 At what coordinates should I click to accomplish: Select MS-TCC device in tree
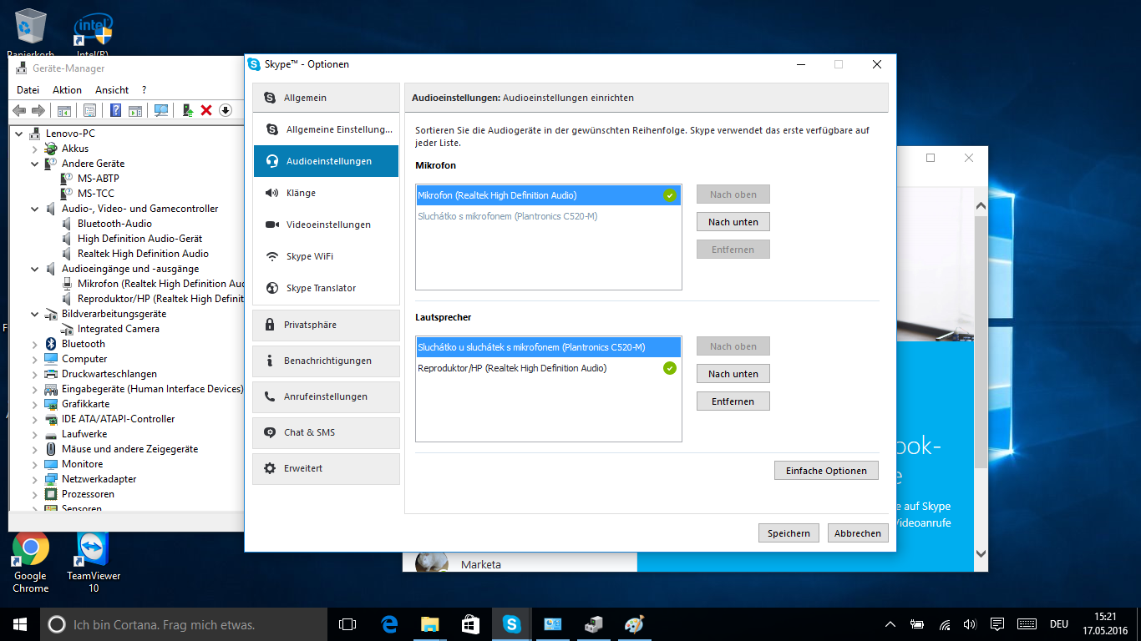coord(96,194)
